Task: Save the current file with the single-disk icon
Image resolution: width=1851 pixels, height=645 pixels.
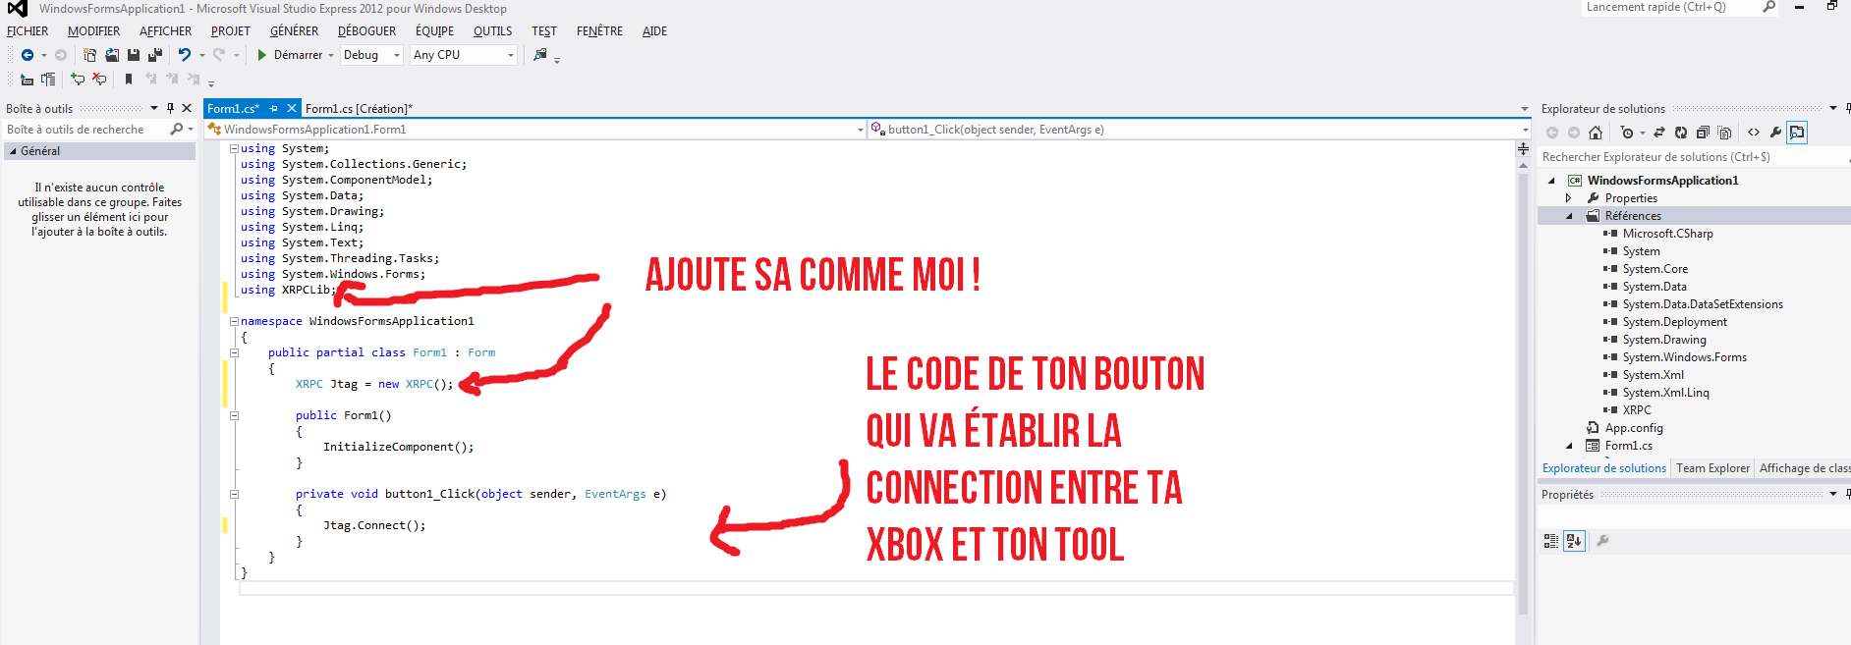Action: (x=134, y=55)
